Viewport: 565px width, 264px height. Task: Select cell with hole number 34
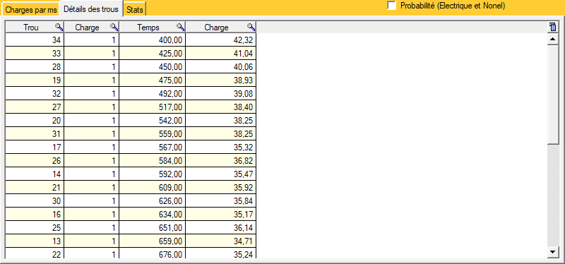pos(35,40)
